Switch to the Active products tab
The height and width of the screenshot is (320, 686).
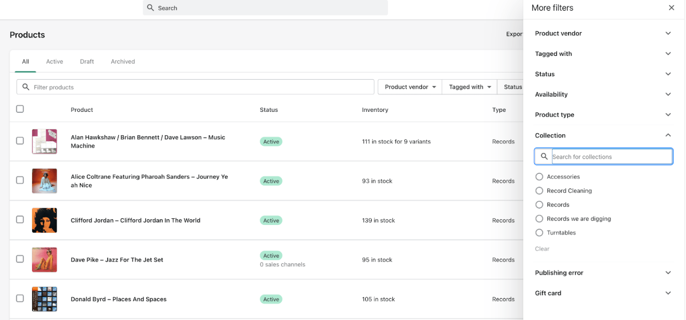click(x=54, y=61)
